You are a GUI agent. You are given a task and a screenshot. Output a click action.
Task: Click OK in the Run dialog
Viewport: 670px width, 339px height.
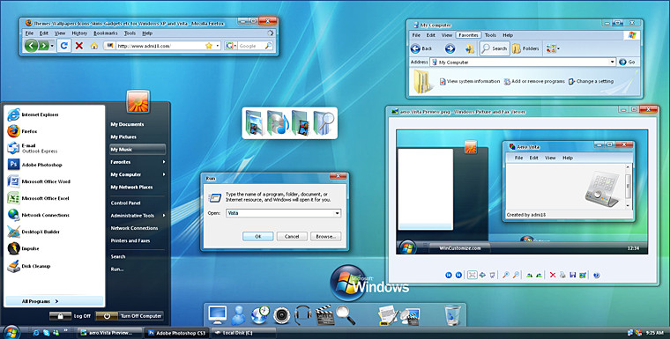[257, 237]
